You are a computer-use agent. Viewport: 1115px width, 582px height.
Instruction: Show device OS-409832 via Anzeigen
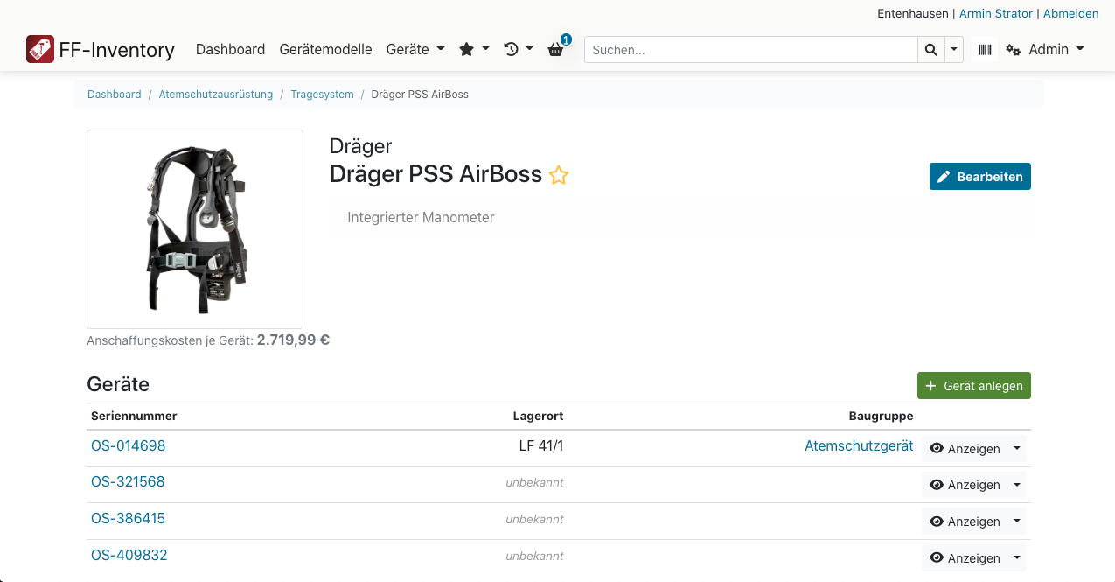pos(964,558)
